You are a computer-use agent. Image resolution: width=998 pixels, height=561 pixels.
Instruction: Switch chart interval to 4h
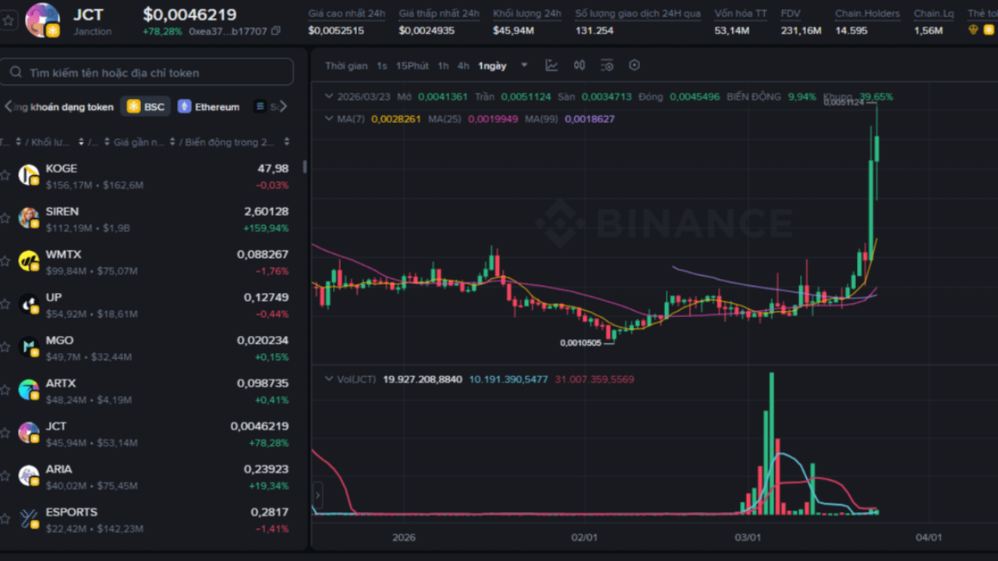point(463,65)
